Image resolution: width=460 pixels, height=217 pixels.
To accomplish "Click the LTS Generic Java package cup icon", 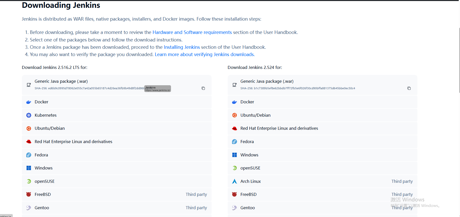I will pos(29,85).
